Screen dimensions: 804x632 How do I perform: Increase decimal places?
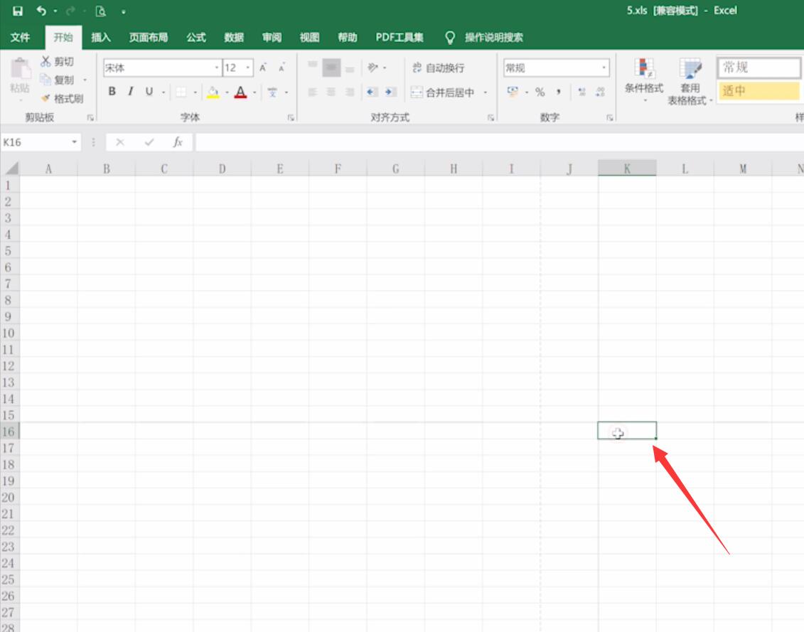pyautogui.click(x=581, y=92)
